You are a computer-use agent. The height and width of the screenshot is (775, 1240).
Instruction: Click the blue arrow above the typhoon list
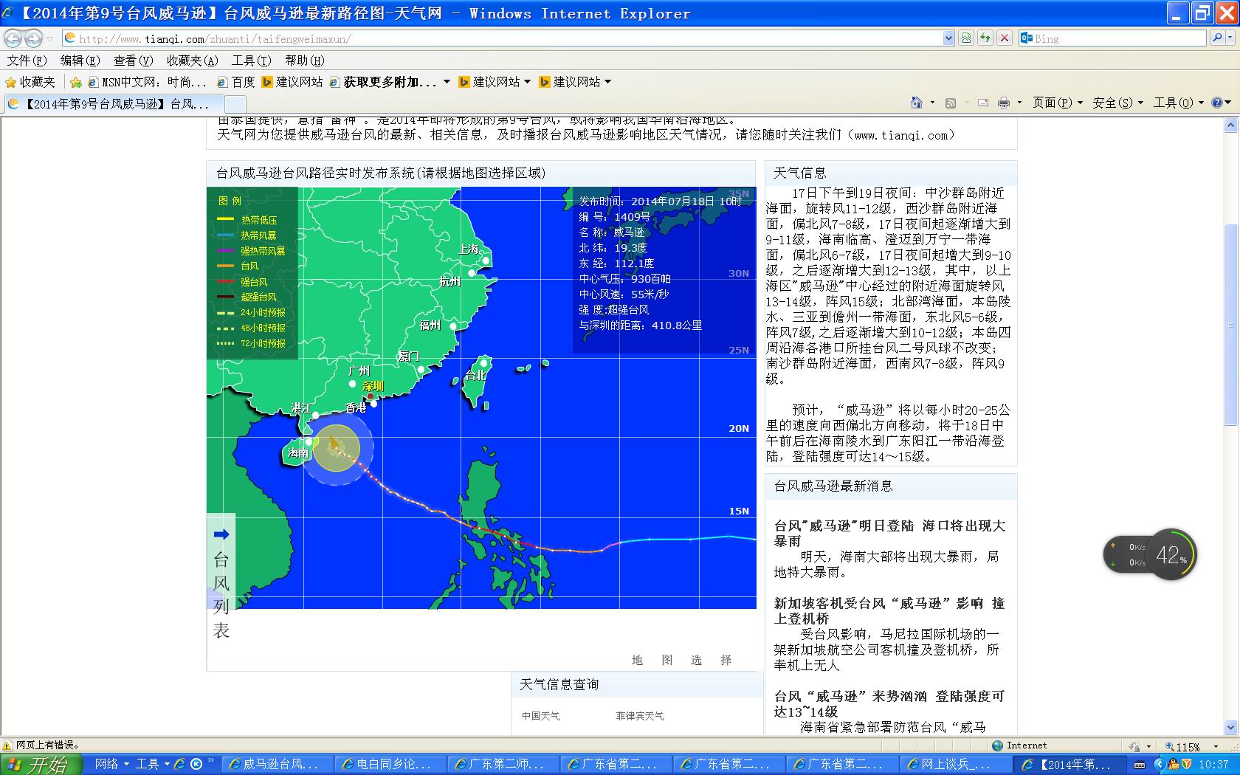point(221,534)
